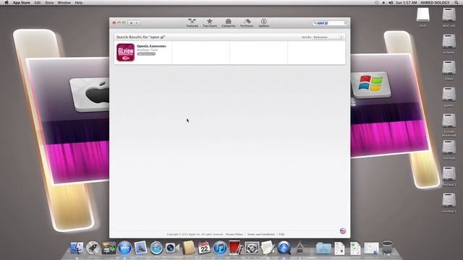The width and height of the screenshot is (463, 260).
Task: Clear the App Store search field
Action: [346, 22]
